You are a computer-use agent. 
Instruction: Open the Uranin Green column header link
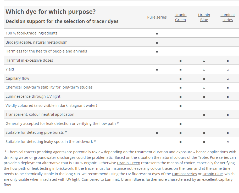tap(180, 17)
